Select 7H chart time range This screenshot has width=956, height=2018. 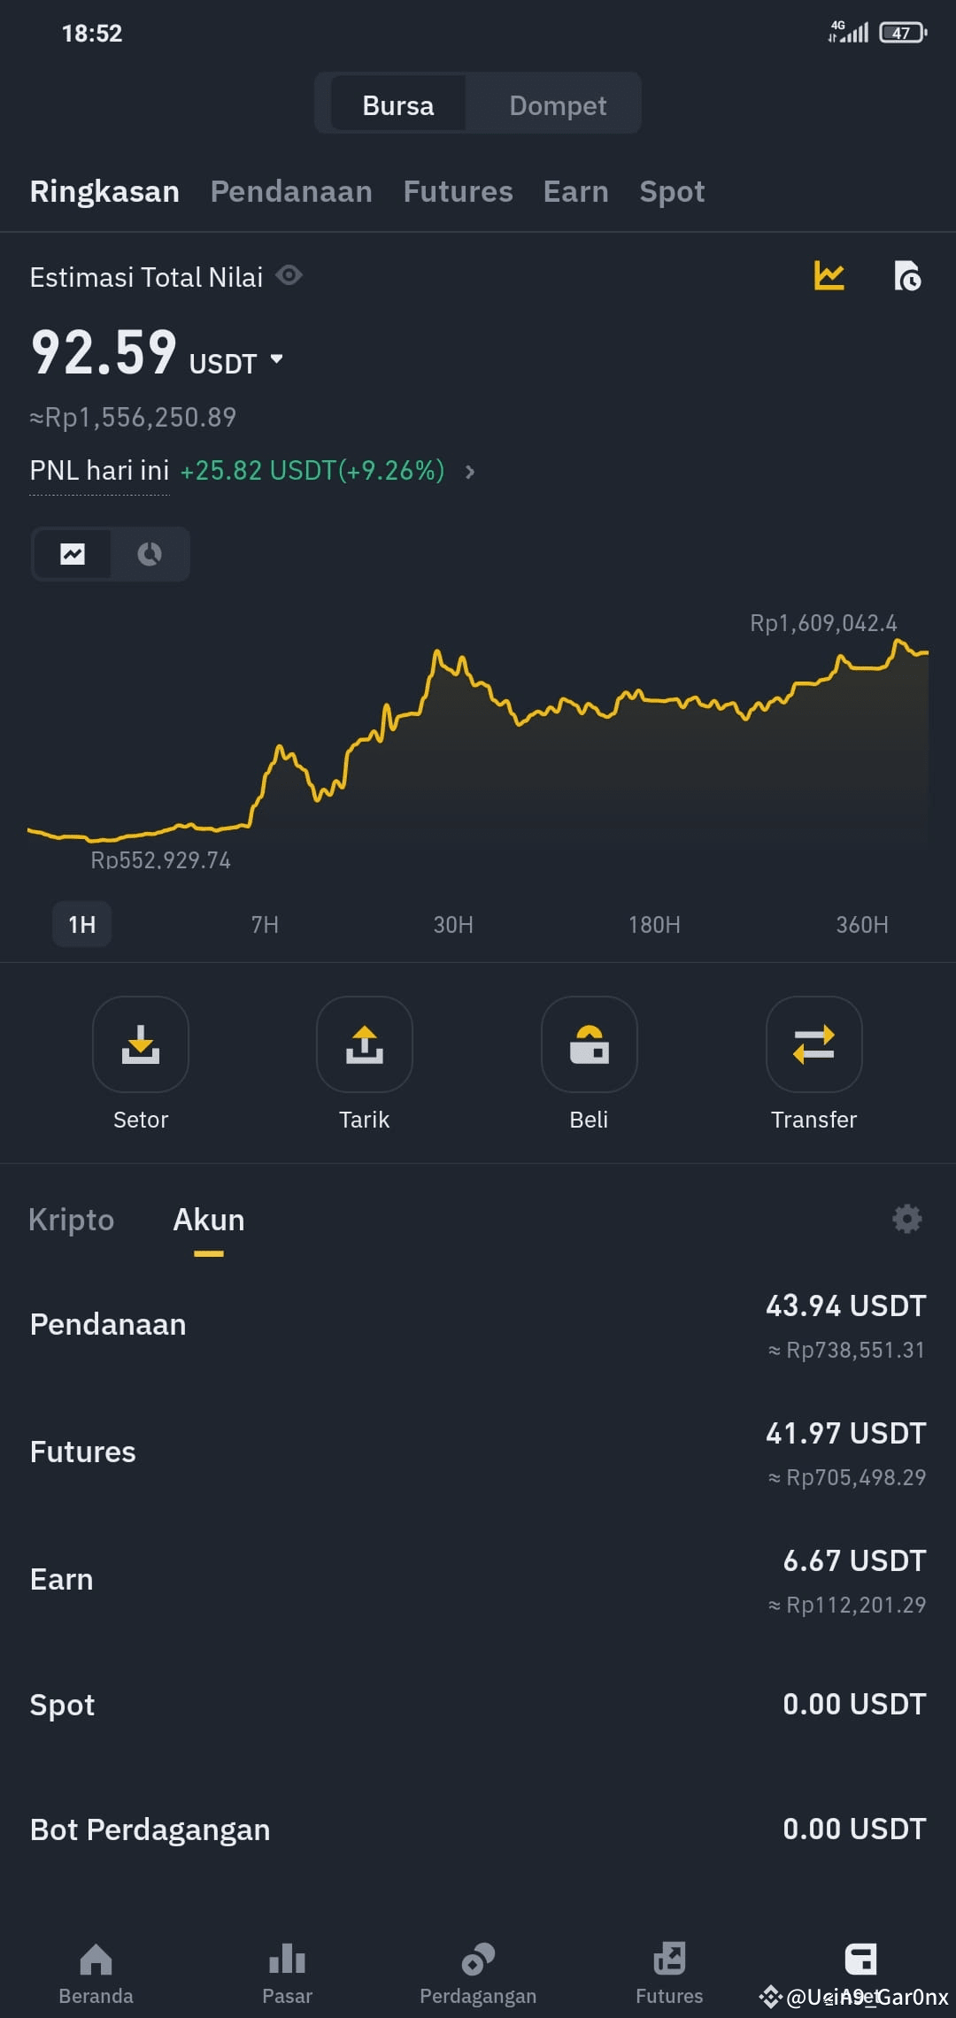[x=265, y=925]
